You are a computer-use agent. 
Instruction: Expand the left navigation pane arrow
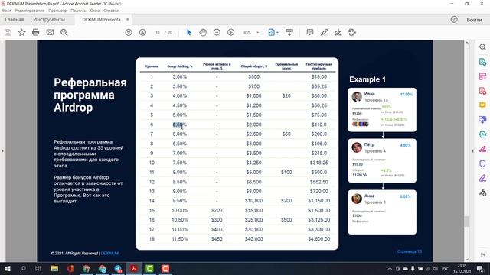[2, 151]
